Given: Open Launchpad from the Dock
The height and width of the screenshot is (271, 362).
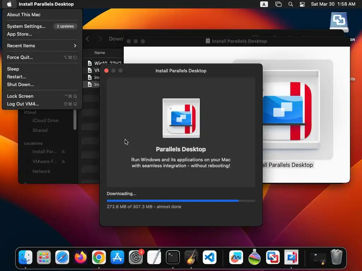Looking at the screenshot, I should coord(43,257).
